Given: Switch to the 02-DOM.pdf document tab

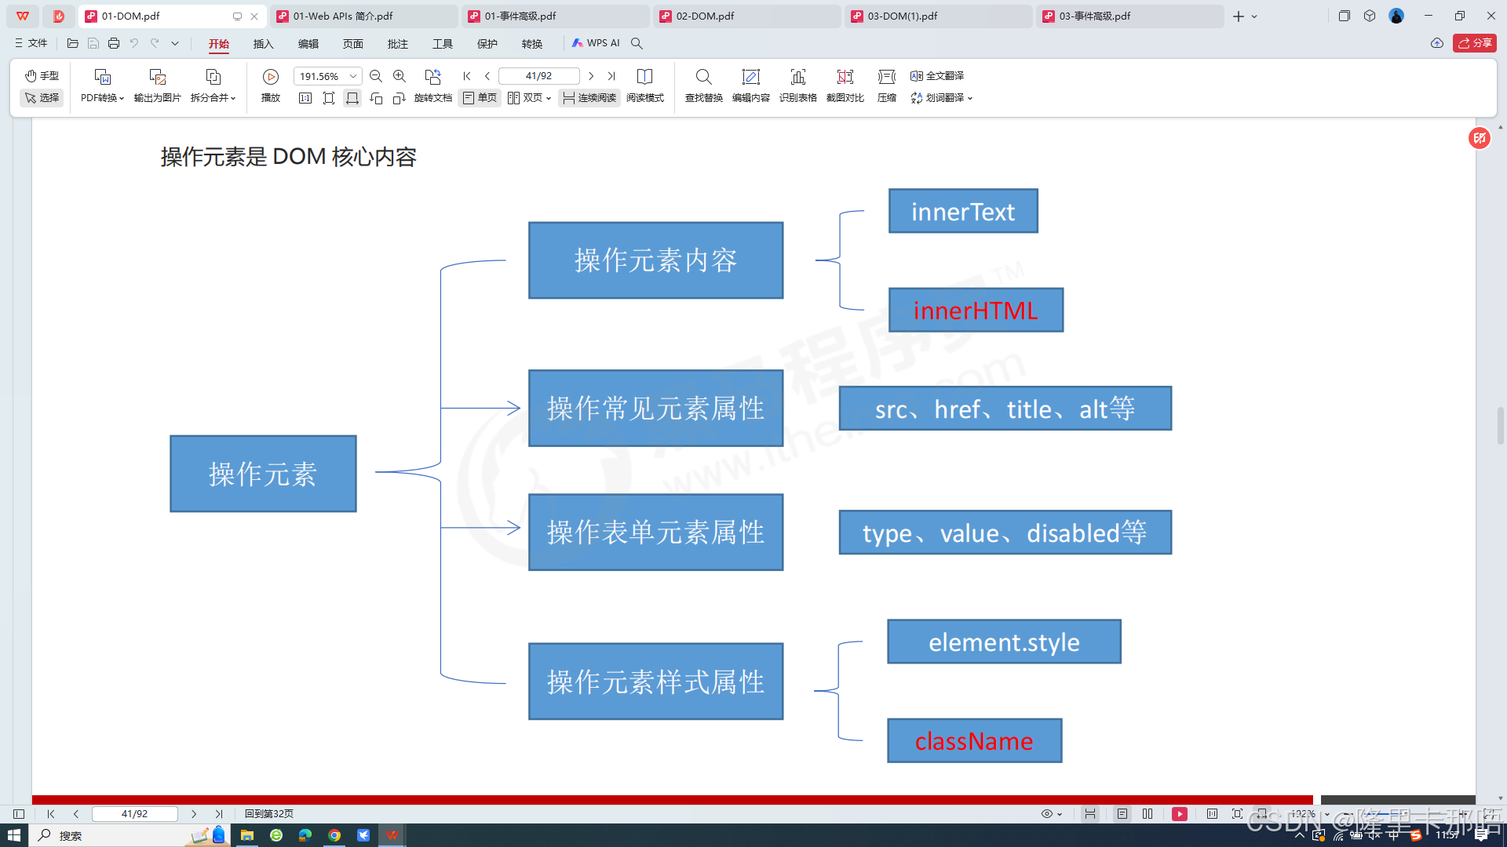Looking at the screenshot, I should pyautogui.click(x=705, y=16).
